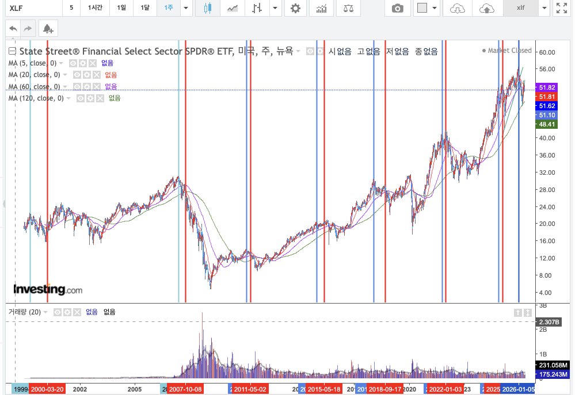Click the compare symbols scales icon
The width and height of the screenshot is (579, 395).
coord(348,8)
